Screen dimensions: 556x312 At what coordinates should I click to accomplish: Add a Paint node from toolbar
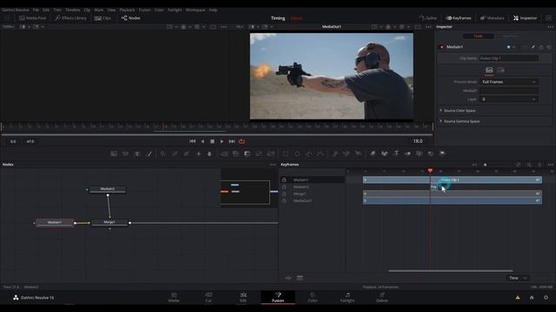[149, 153]
